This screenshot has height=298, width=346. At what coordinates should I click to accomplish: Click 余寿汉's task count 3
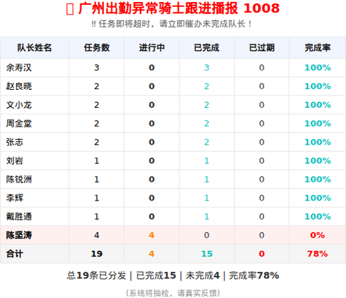tap(97, 68)
